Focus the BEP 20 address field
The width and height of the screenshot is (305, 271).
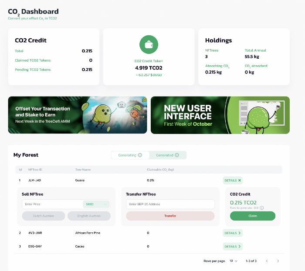[x=170, y=204]
